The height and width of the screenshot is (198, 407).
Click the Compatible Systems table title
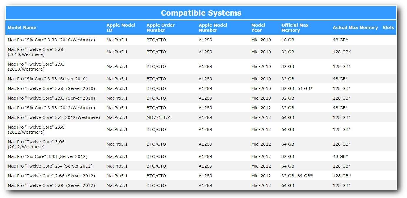click(201, 13)
